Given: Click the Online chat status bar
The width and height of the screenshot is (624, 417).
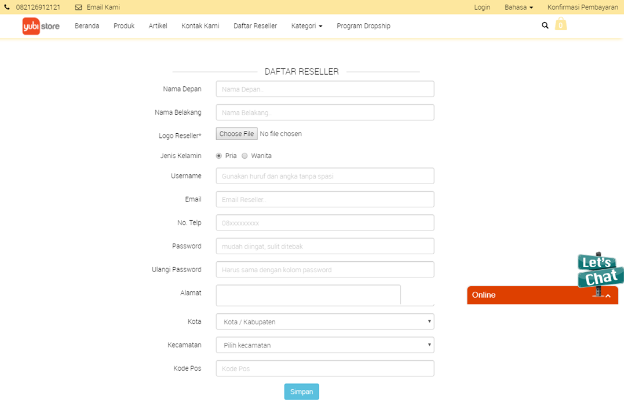Looking at the screenshot, I should (542, 295).
